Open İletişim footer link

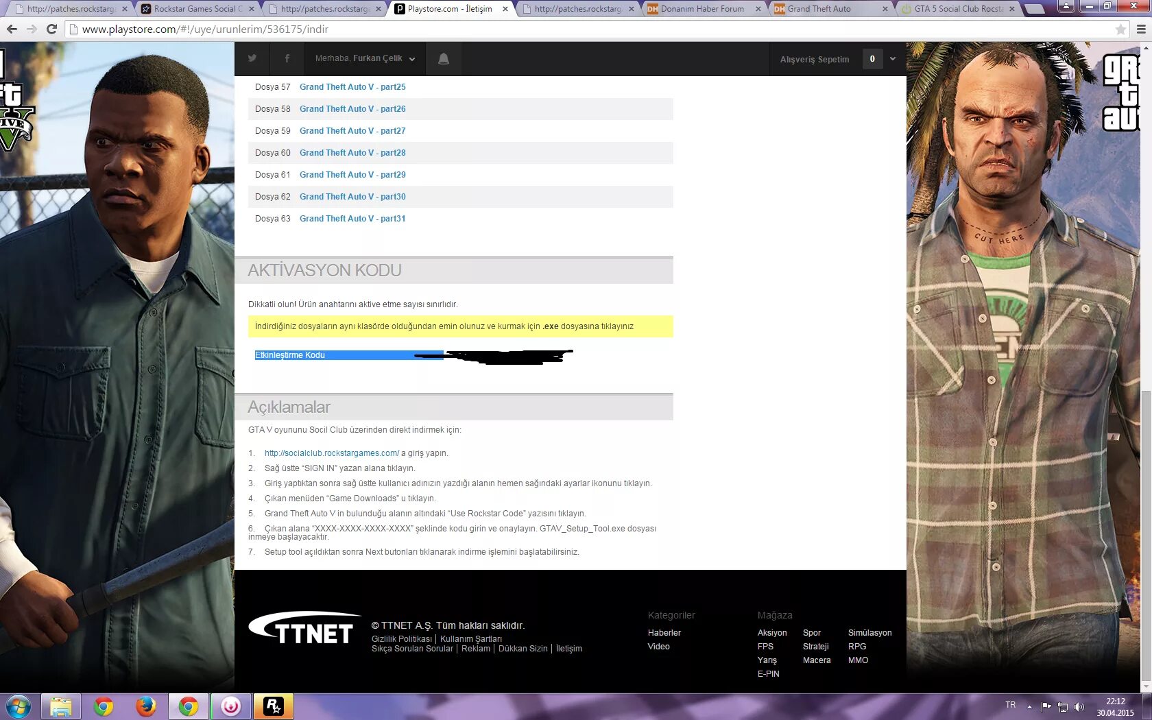(569, 649)
